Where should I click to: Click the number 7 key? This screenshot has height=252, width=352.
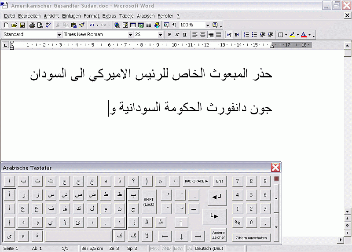(x=238, y=181)
